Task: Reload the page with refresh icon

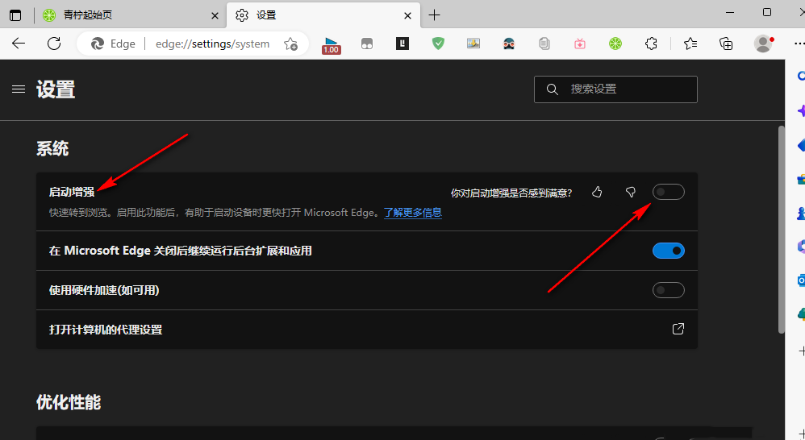Action: coord(54,44)
